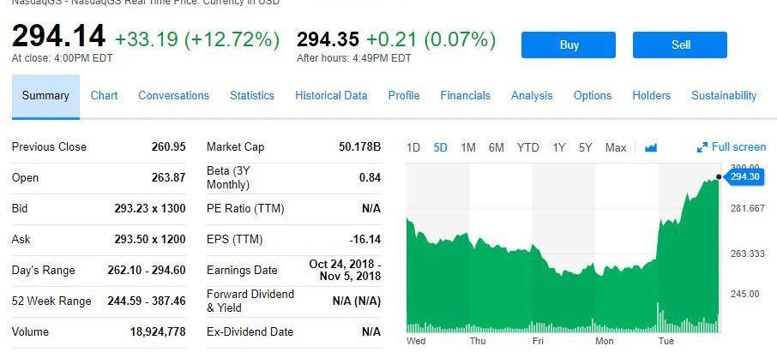Open the Options tab
Screen dimensions: 777x352
pyautogui.click(x=593, y=96)
